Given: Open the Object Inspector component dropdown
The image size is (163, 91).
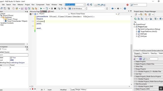Looking at the screenshot, I should 27,49.
